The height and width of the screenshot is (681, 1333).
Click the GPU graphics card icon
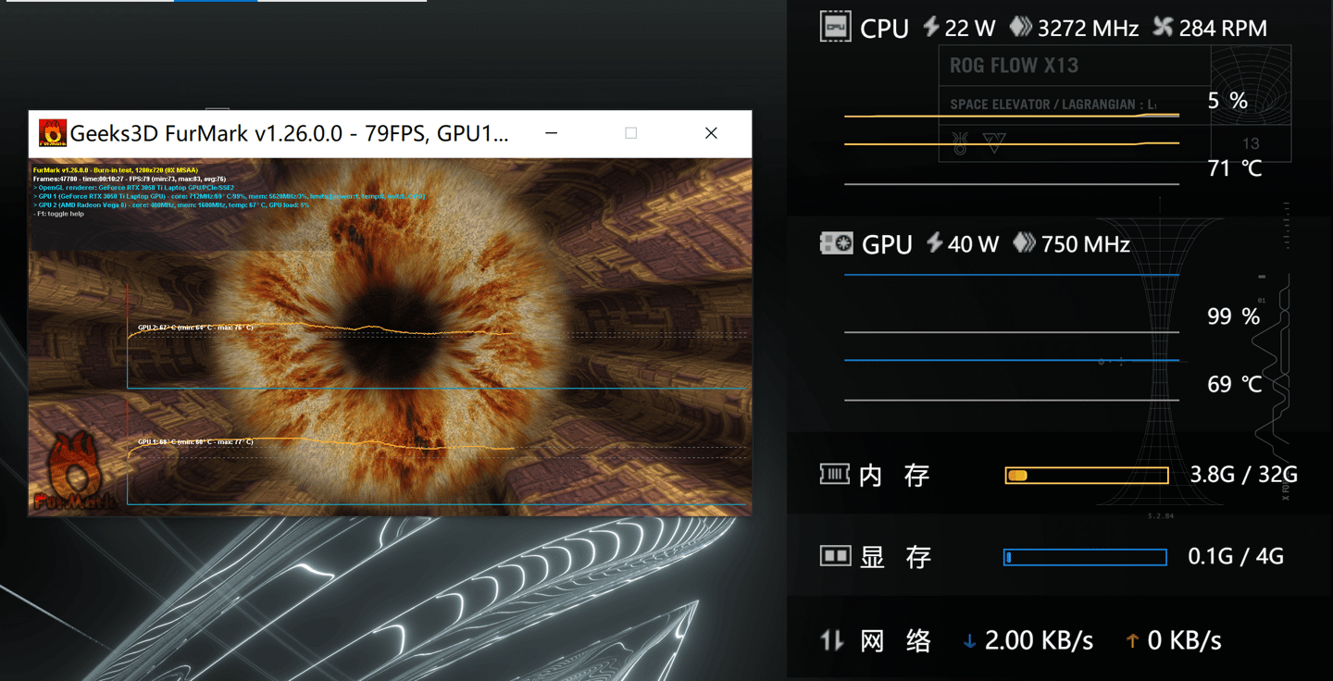click(837, 243)
